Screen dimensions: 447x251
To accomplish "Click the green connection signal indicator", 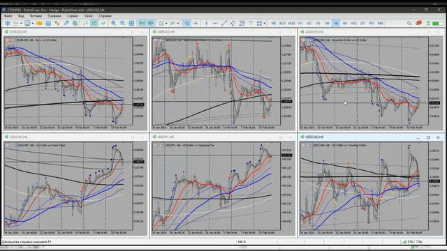I will [x=438, y=23].
